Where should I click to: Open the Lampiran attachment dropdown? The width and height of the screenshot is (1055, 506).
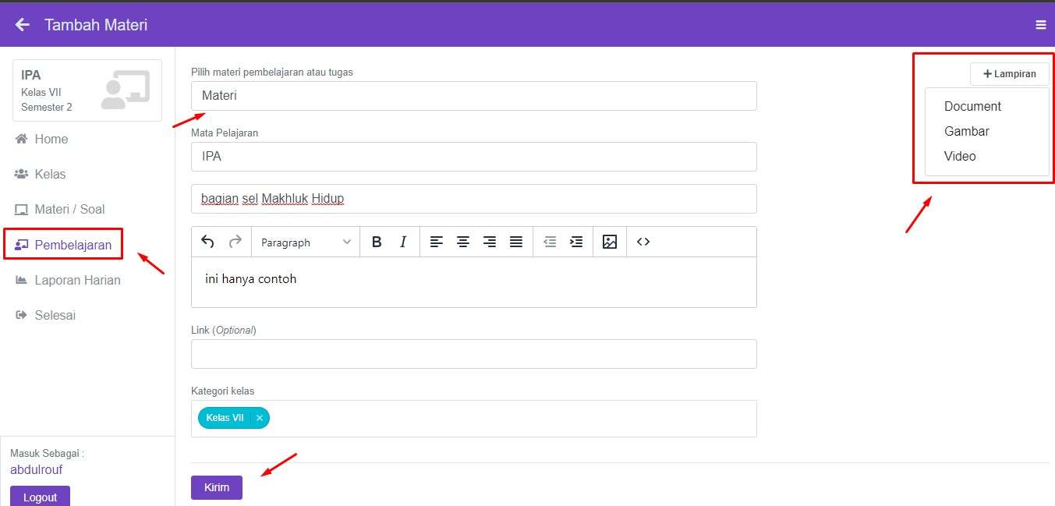click(1010, 74)
